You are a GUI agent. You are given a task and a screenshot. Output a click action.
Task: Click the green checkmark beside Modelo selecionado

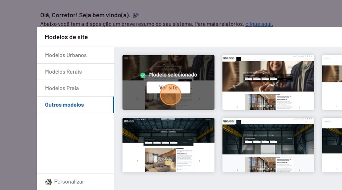(143, 75)
